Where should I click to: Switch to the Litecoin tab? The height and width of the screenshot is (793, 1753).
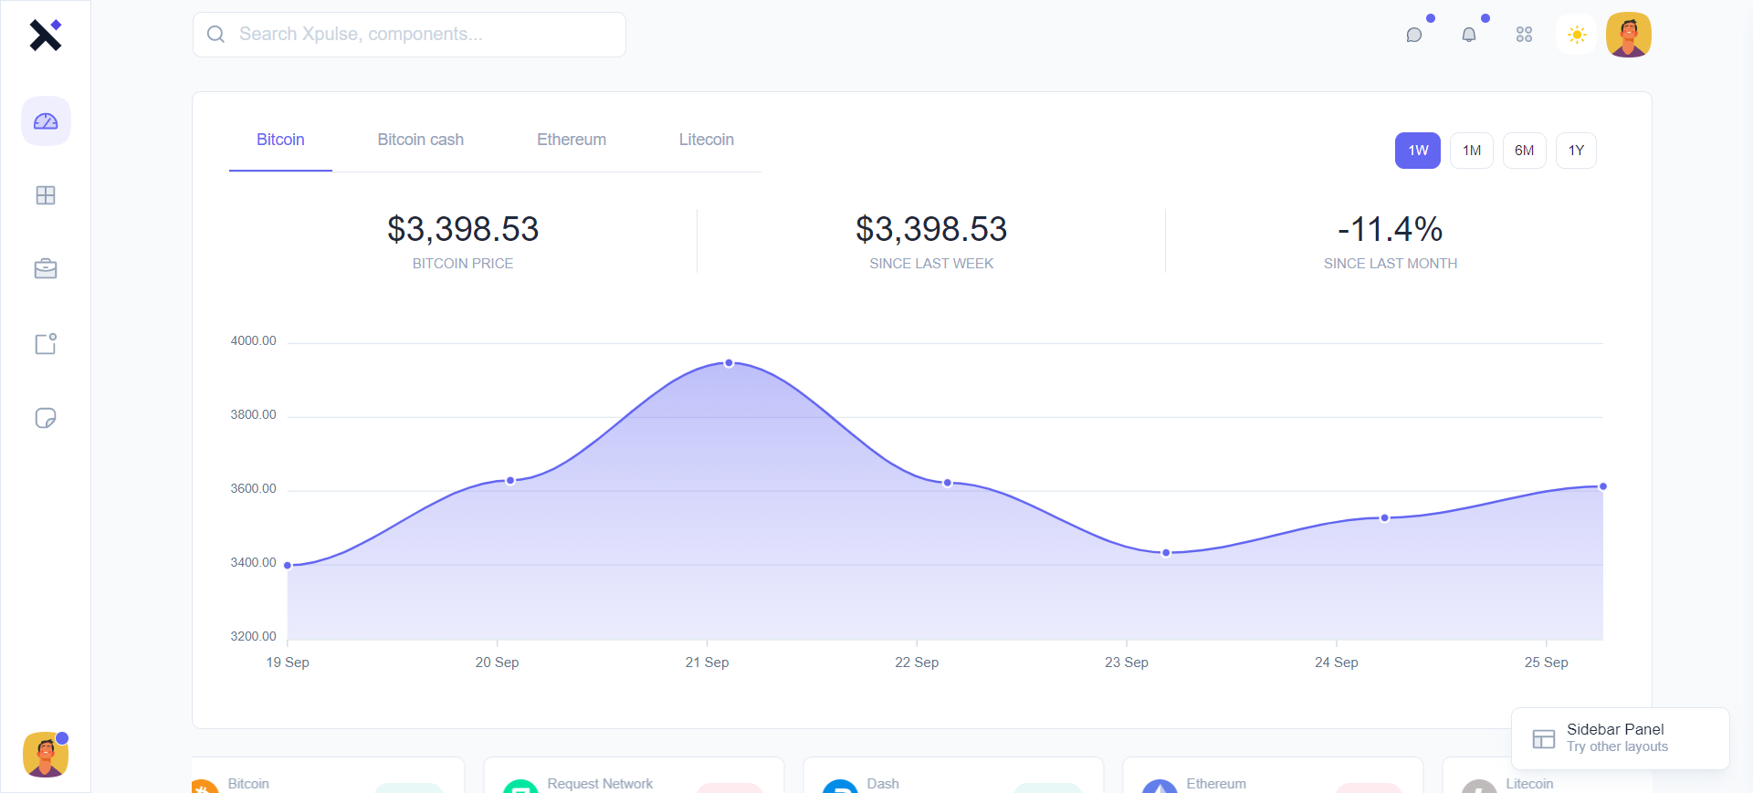coord(706,140)
